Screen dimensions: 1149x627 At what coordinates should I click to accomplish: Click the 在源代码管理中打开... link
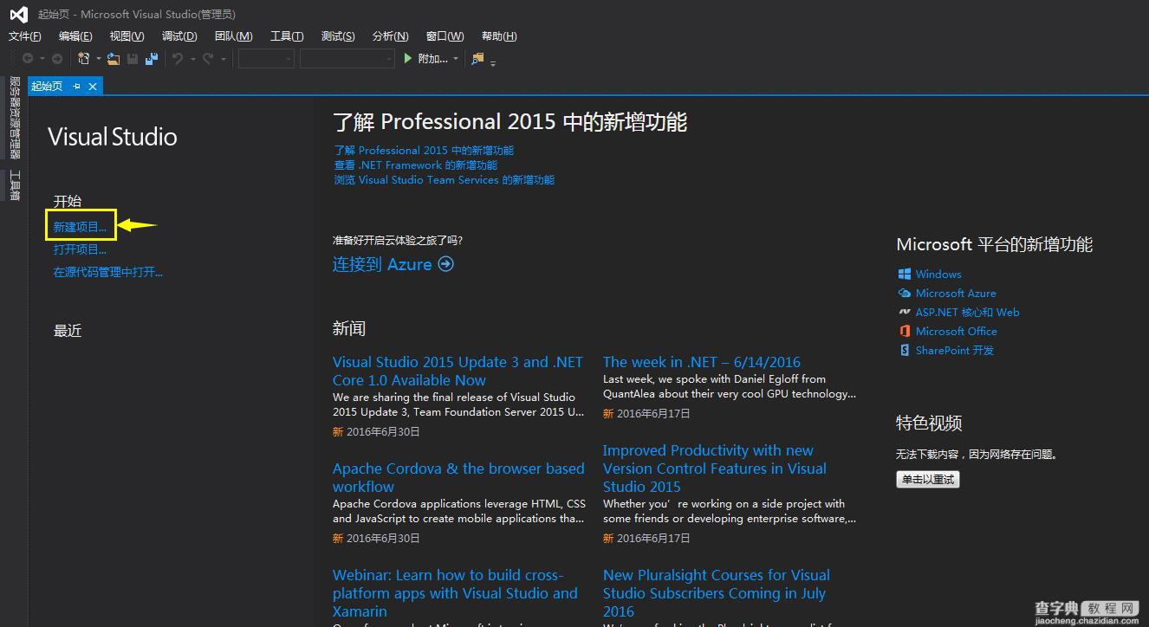coord(108,272)
